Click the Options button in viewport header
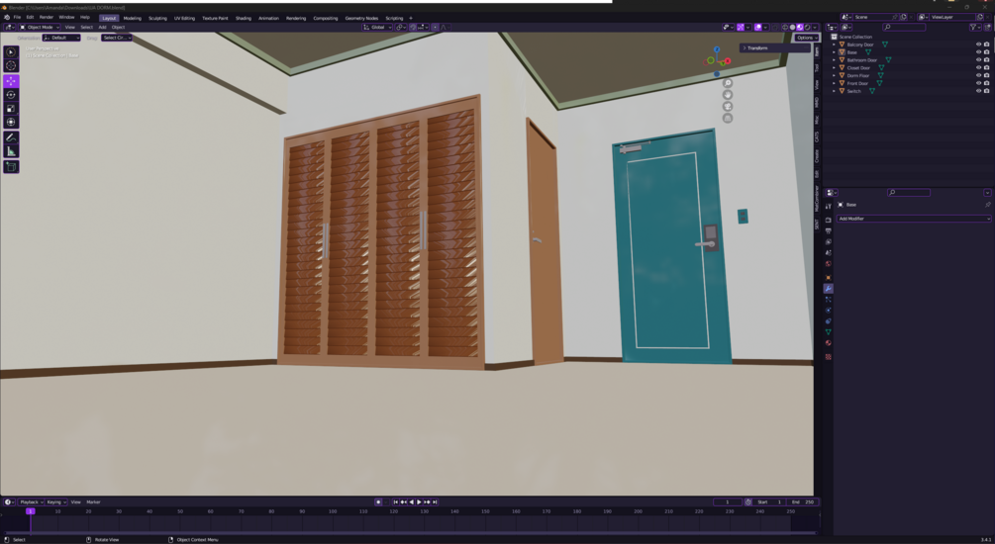The image size is (995, 544). tap(806, 38)
